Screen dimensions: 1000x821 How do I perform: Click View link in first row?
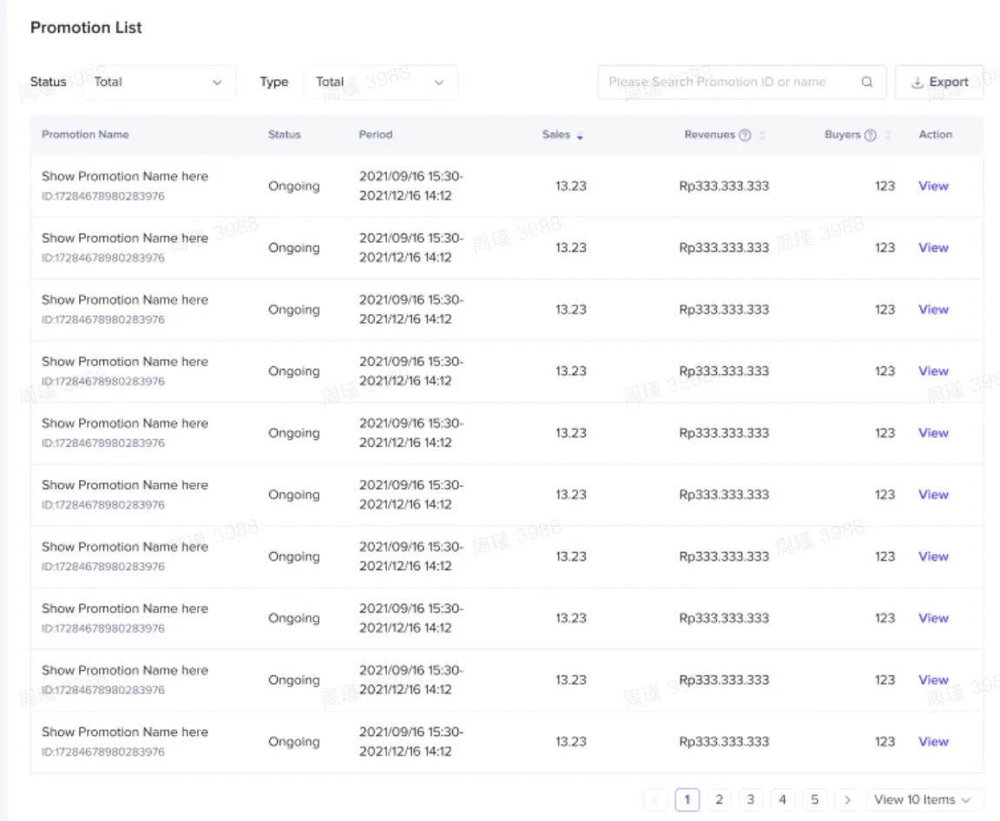933,186
